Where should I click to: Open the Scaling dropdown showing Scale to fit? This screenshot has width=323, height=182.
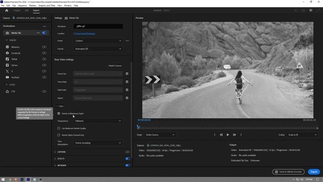click(x=302, y=135)
